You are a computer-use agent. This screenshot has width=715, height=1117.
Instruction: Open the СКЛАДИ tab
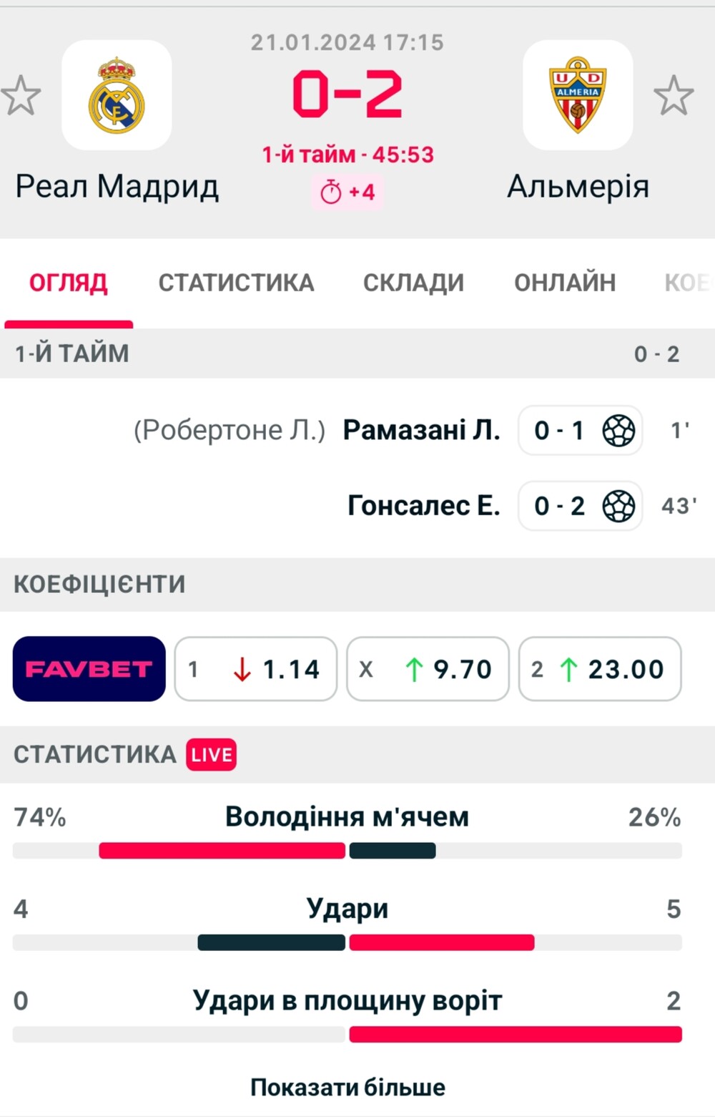click(413, 283)
